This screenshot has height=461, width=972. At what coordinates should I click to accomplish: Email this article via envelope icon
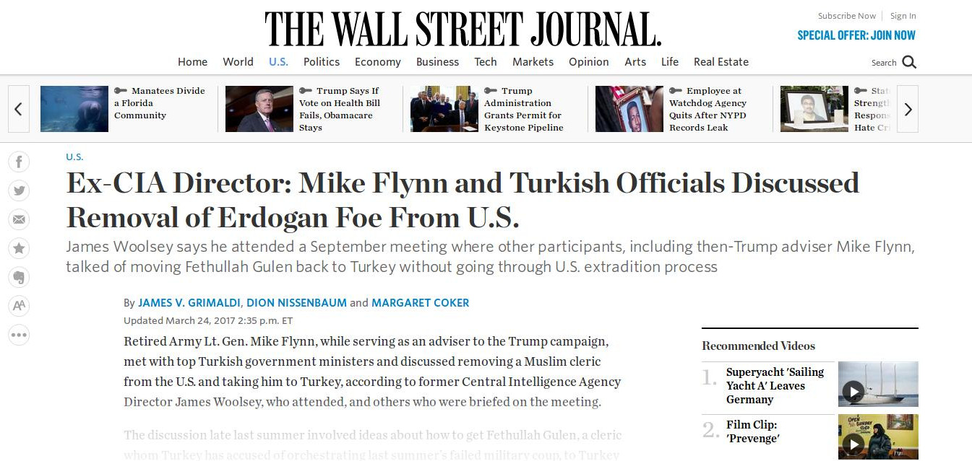(19, 219)
